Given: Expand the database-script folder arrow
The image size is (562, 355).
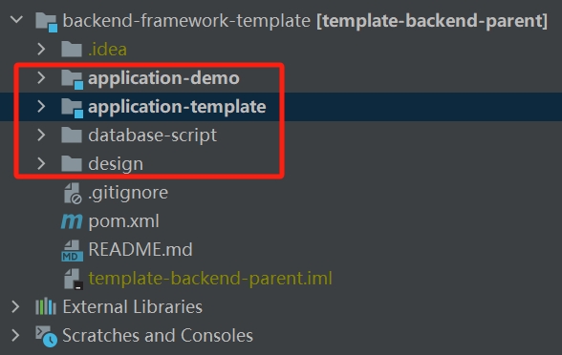Looking at the screenshot, I should click(41, 135).
